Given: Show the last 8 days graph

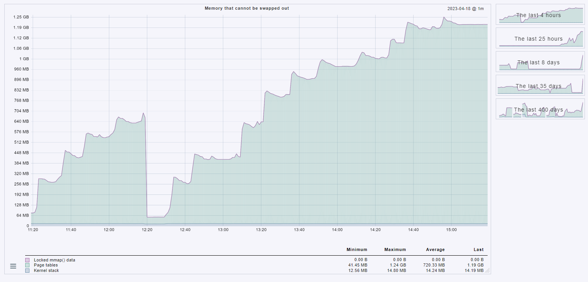Looking at the screenshot, I should pos(540,62).
